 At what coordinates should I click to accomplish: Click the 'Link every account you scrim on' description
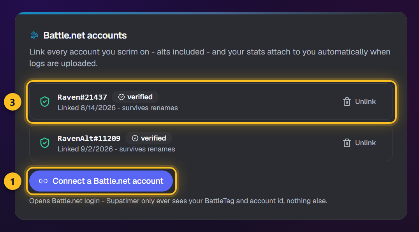pos(210,57)
